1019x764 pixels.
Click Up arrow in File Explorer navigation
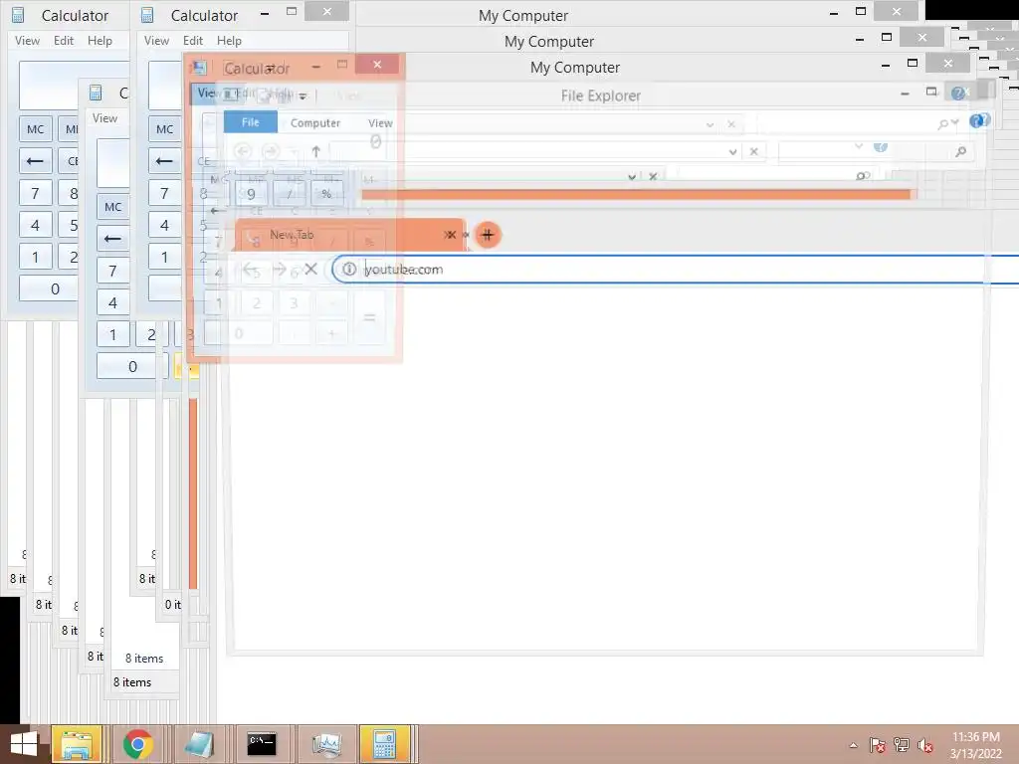tap(315, 151)
